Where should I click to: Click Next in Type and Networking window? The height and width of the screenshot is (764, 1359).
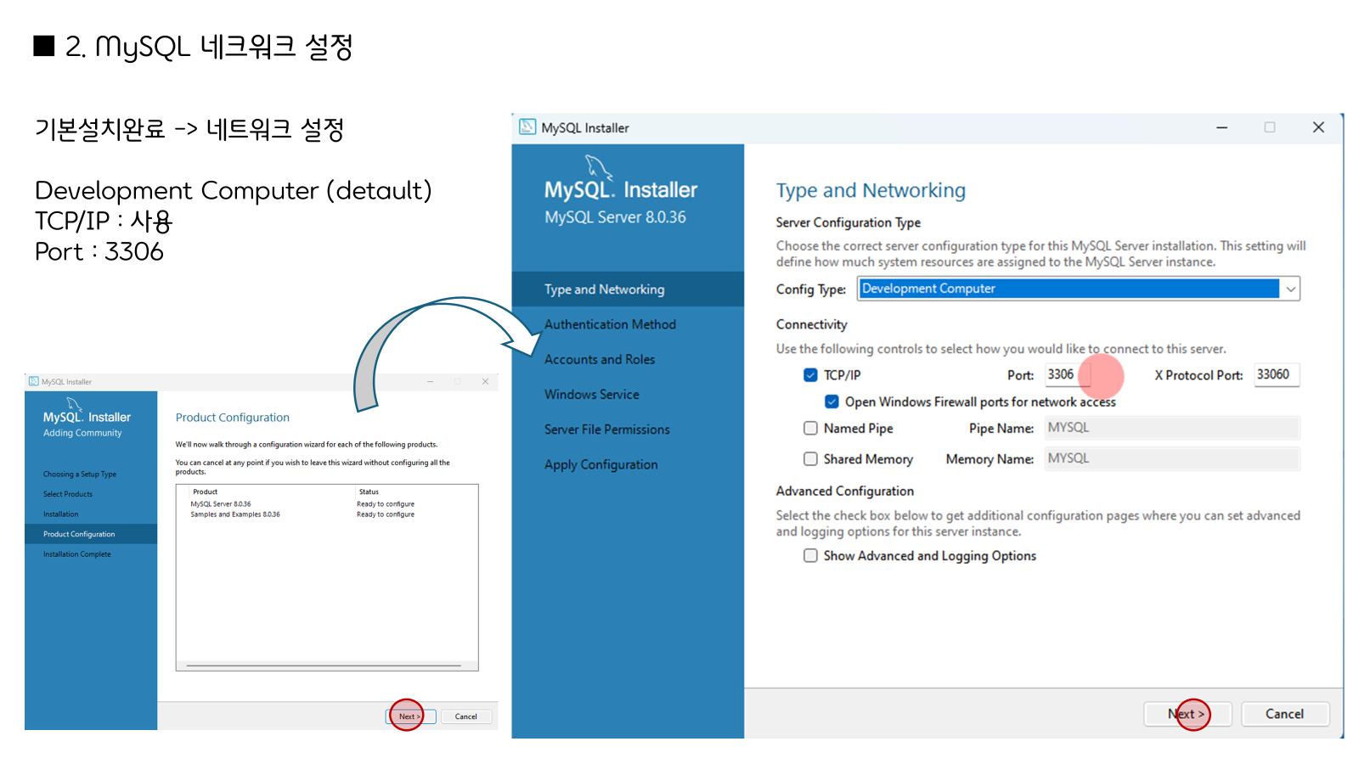[x=1187, y=714]
